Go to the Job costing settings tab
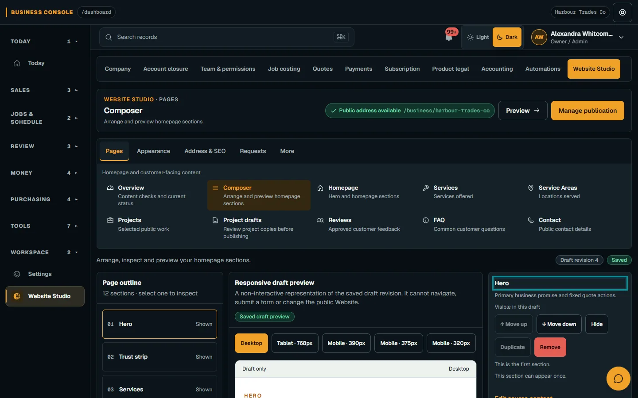 284,69
